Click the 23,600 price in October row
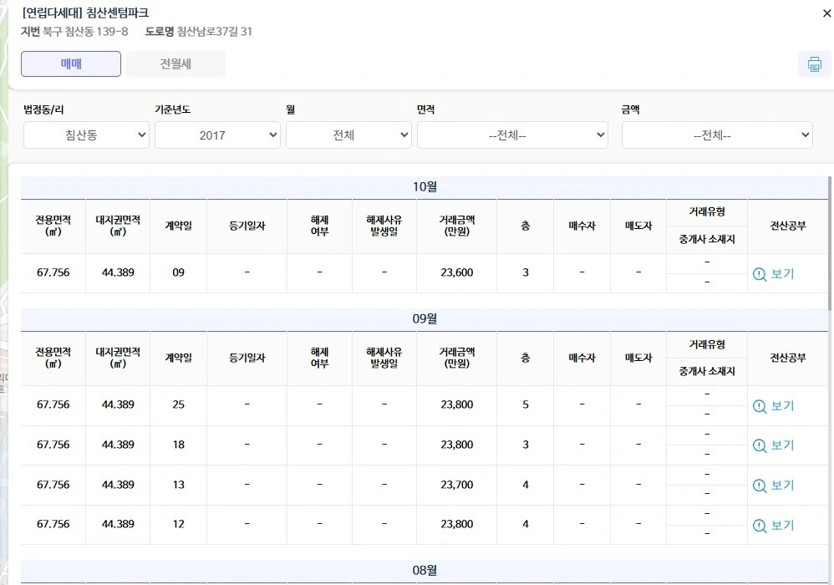834x585 pixels. coord(457,272)
